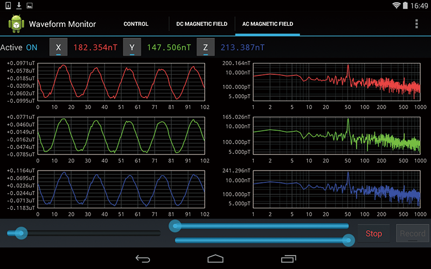Tap the 16:49 clock in status bar
The height and width of the screenshot is (269, 431).
click(419, 5)
